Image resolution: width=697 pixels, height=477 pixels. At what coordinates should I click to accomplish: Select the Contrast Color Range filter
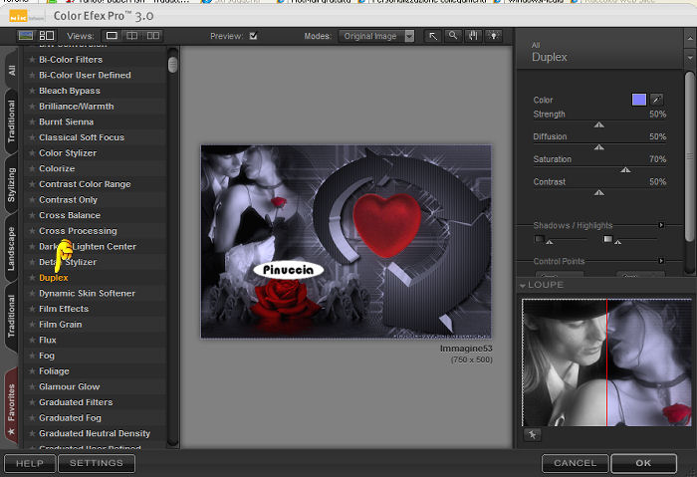click(85, 184)
